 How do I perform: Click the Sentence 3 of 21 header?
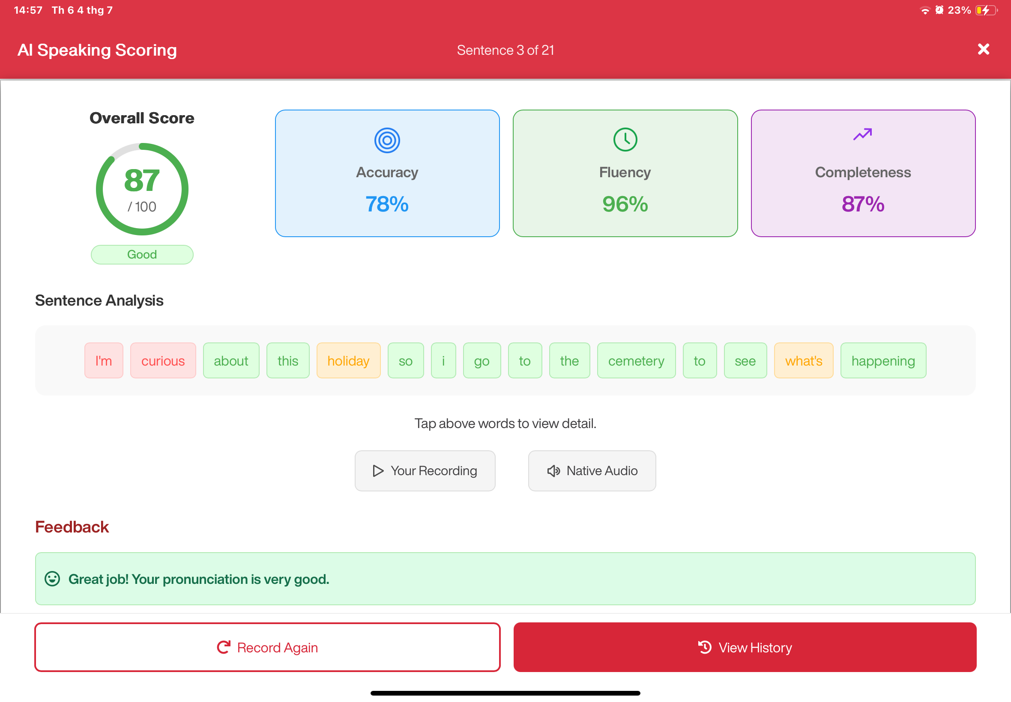tap(505, 50)
